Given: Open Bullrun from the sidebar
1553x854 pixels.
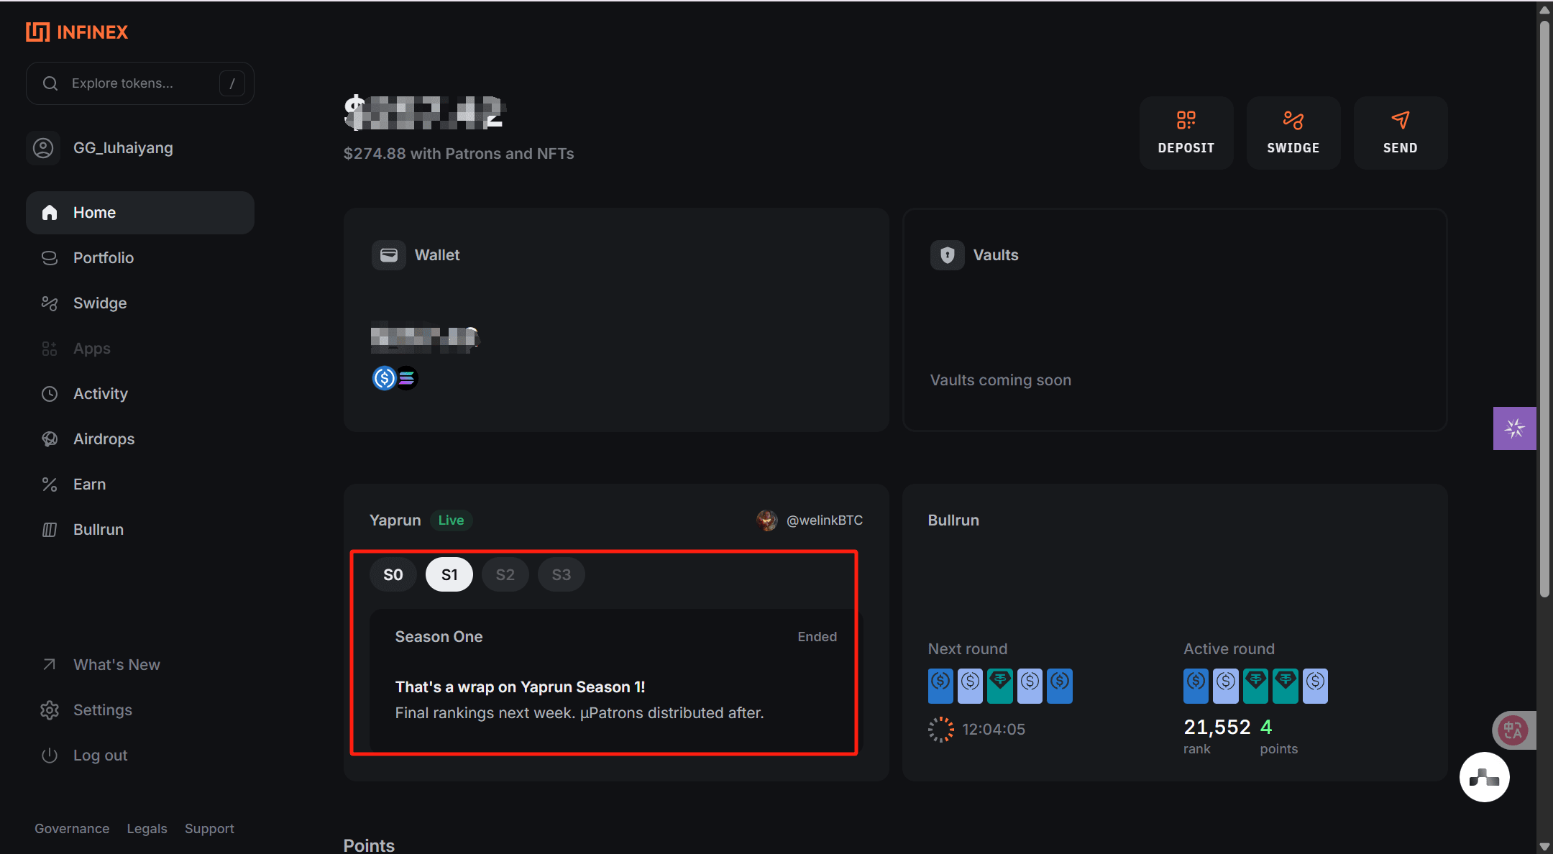Looking at the screenshot, I should pos(140,530).
